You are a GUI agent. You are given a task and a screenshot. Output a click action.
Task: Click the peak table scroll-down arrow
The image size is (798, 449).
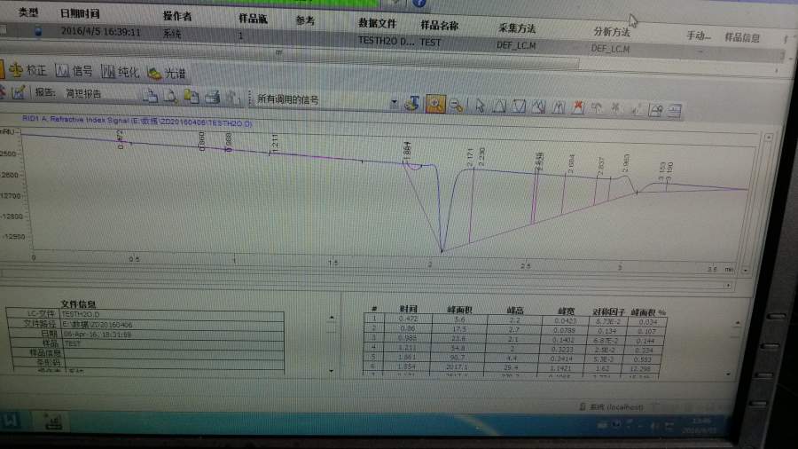pos(728,374)
